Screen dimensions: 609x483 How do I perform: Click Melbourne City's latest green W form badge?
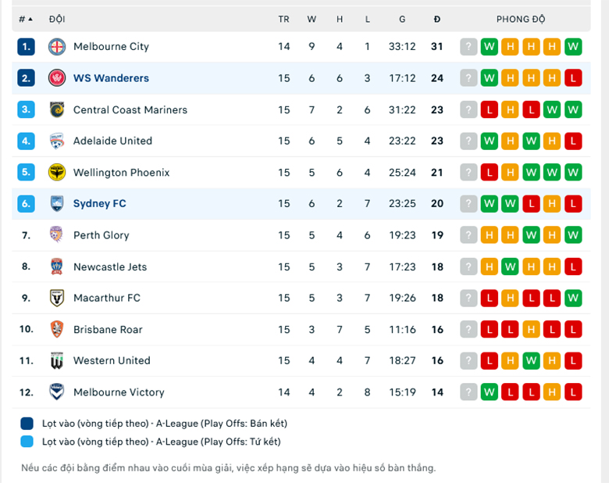[x=573, y=47]
